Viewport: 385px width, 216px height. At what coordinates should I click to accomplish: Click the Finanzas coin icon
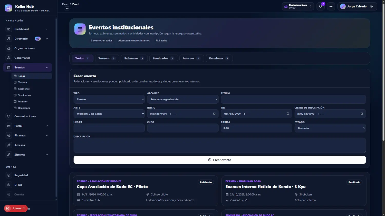(9, 135)
